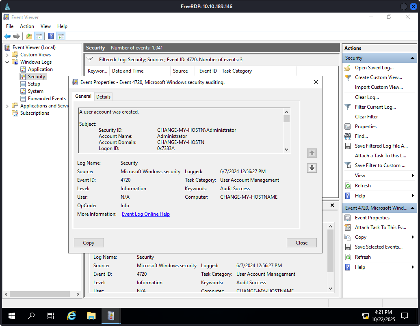Open the View submenu arrow in Actions

(413, 176)
